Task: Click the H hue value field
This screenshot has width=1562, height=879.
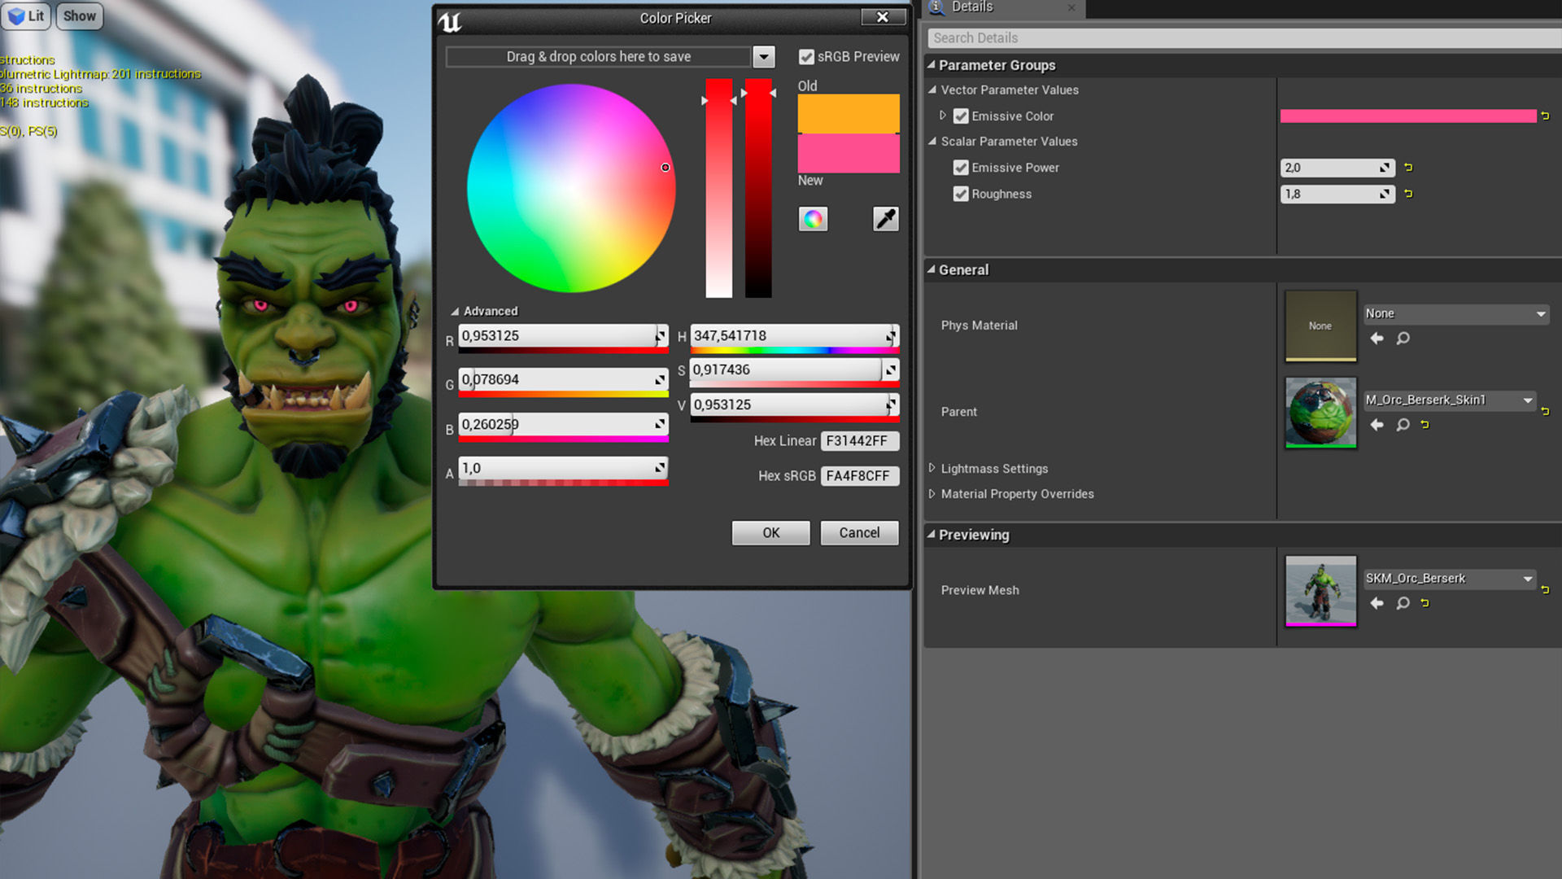Action: click(794, 335)
